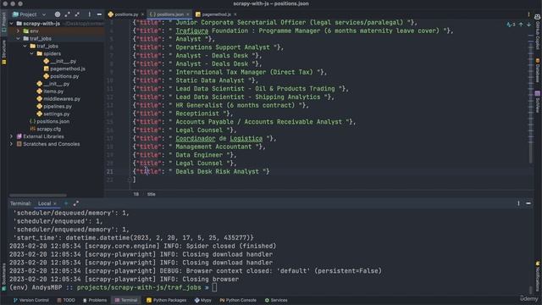The height and width of the screenshot is (305, 542).
Task: Go to previous highlighted problem arrow
Action: 521,25
